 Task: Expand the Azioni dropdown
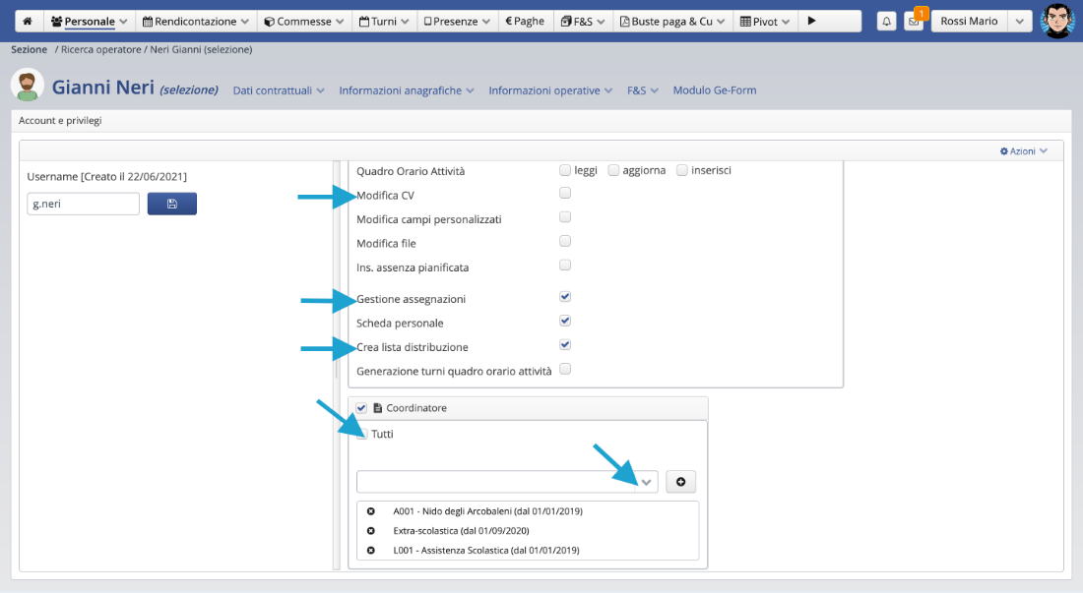(1024, 150)
